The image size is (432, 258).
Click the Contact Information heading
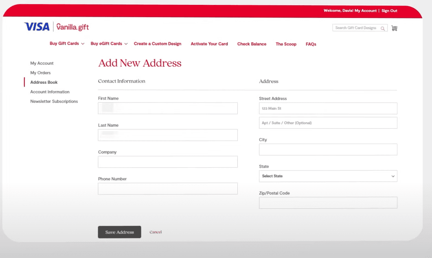[x=121, y=81]
